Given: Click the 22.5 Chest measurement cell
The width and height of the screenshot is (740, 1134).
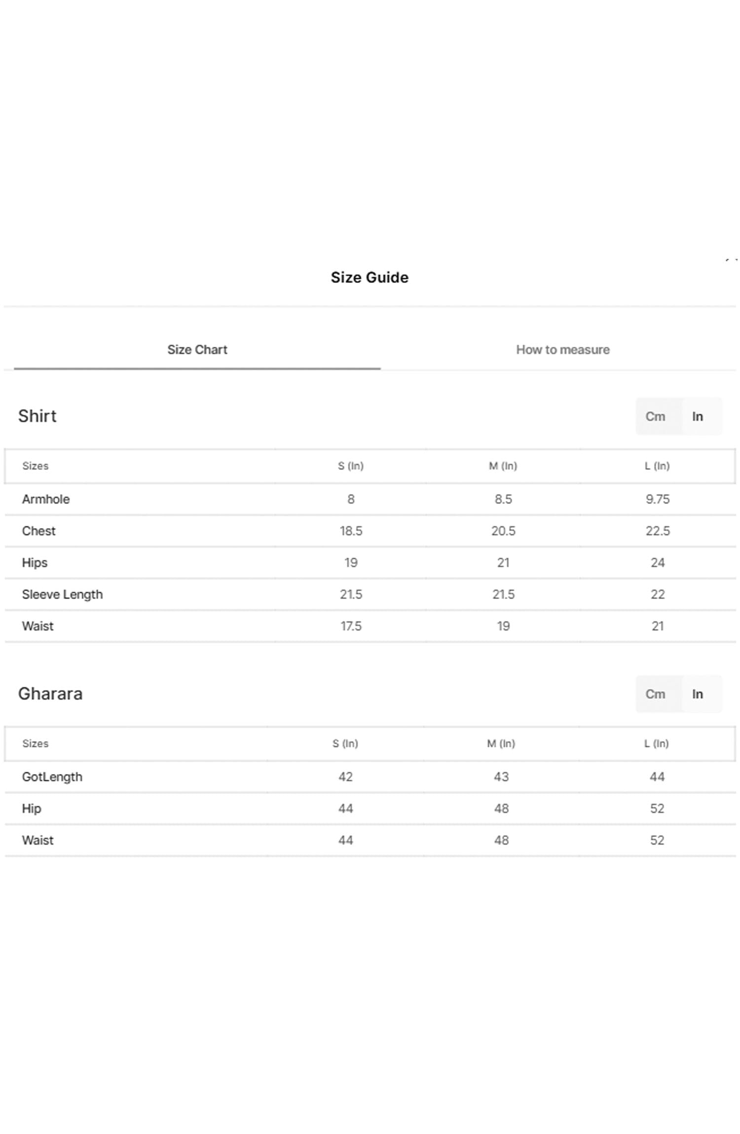Looking at the screenshot, I should click(658, 531).
